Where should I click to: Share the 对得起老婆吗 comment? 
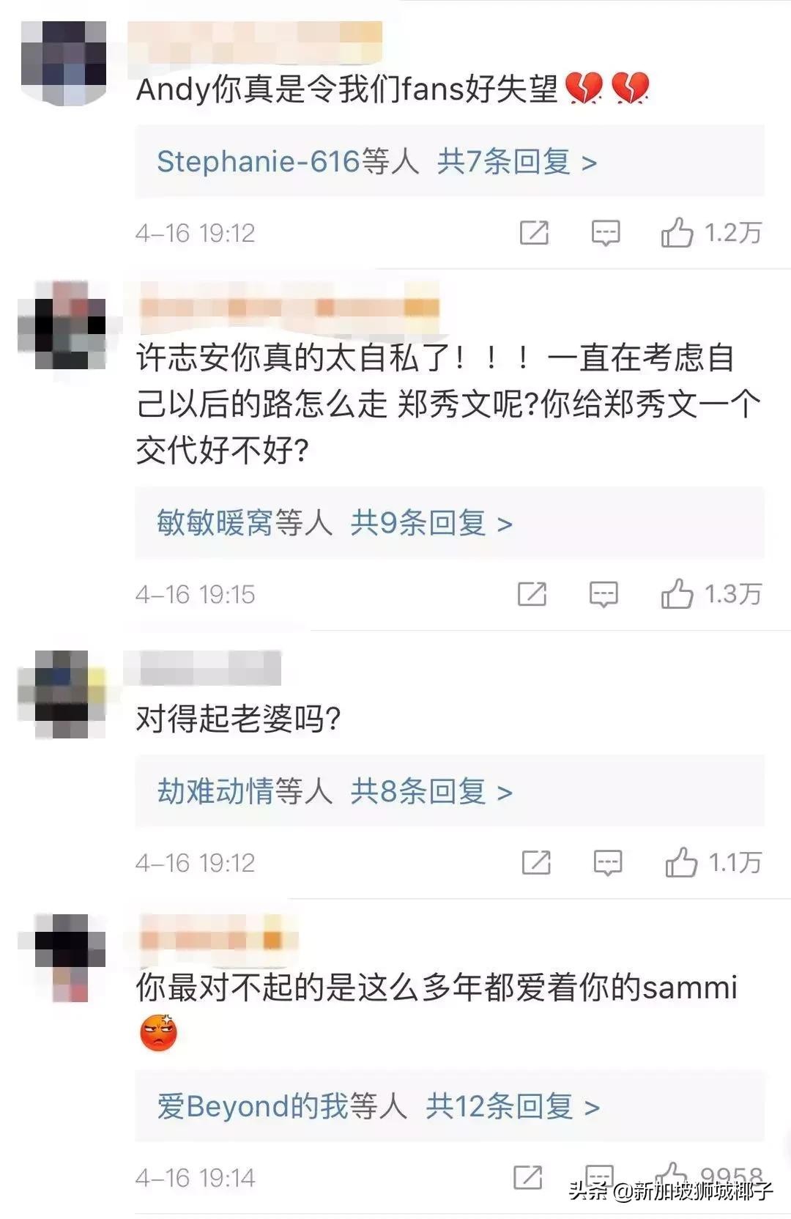click(536, 862)
